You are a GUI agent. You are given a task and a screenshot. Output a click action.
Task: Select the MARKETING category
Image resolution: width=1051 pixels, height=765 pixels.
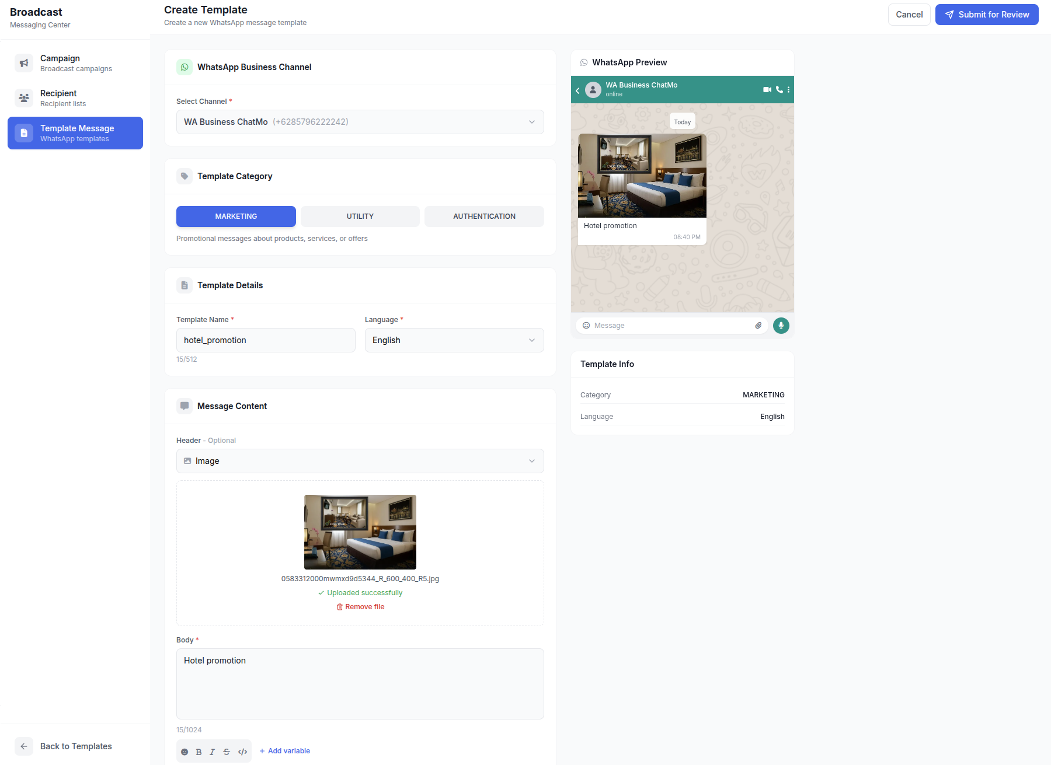[x=236, y=216]
